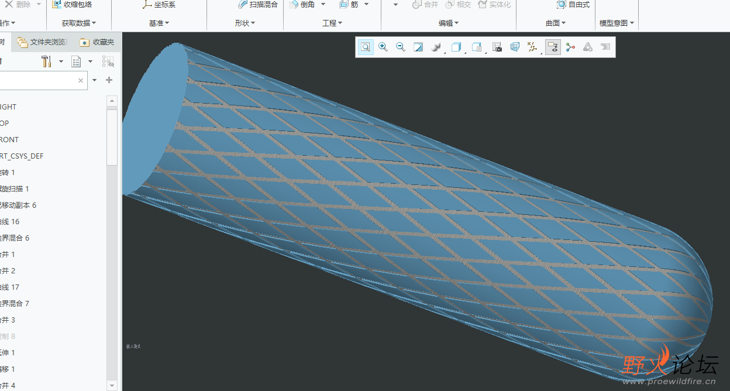This screenshot has width=730, height=391.
Task: Open the display style cube icon
Action: (x=456, y=47)
